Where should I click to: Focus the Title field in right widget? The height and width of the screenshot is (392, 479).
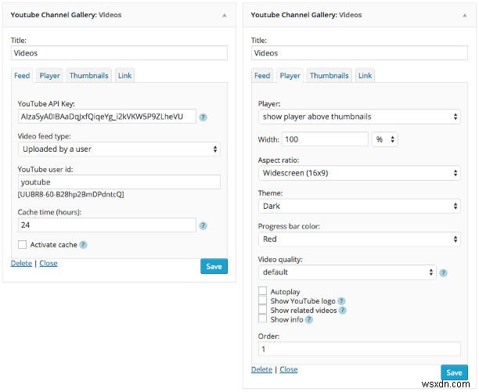click(359, 53)
